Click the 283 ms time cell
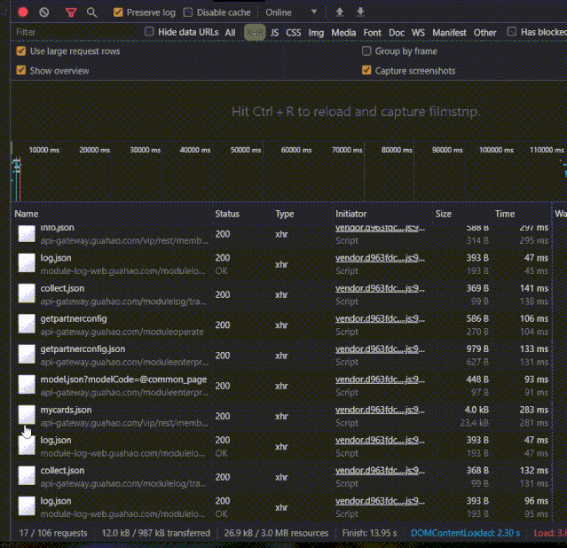Image resolution: width=567 pixels, height=548 pixels. click(x=534, y=410)
